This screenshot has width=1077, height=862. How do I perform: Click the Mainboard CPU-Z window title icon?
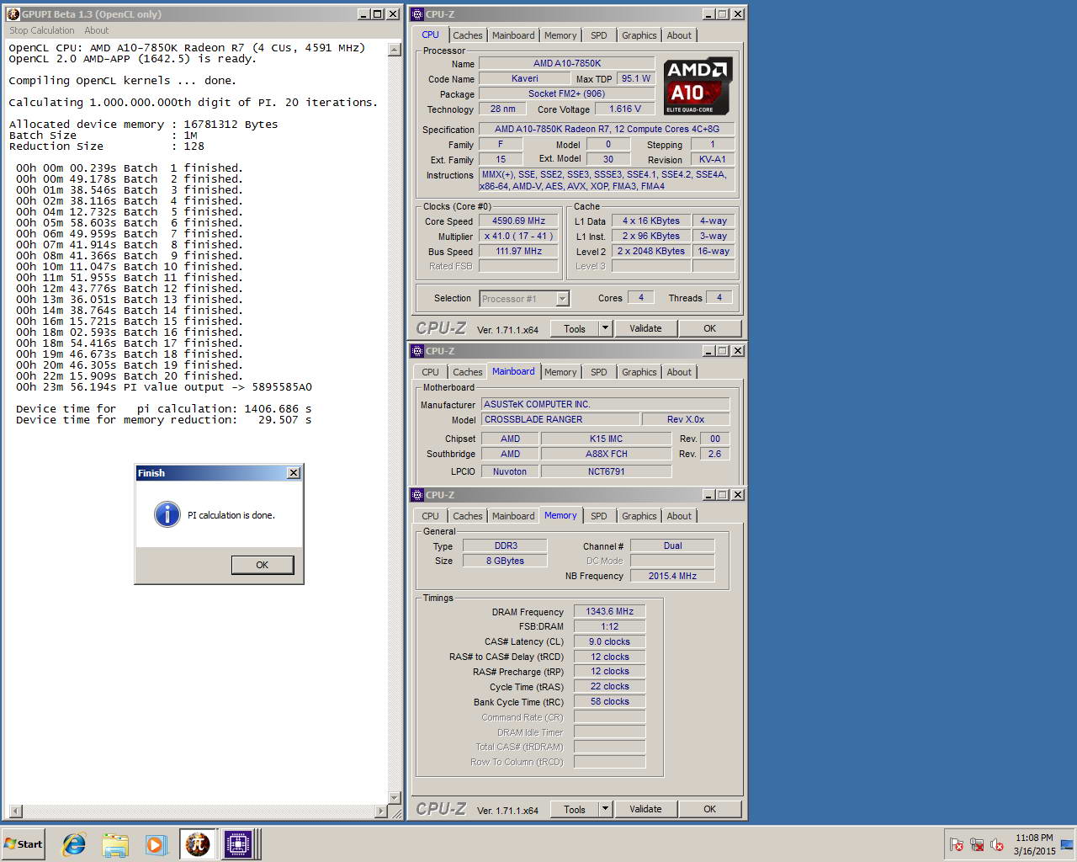coord(417,351)
